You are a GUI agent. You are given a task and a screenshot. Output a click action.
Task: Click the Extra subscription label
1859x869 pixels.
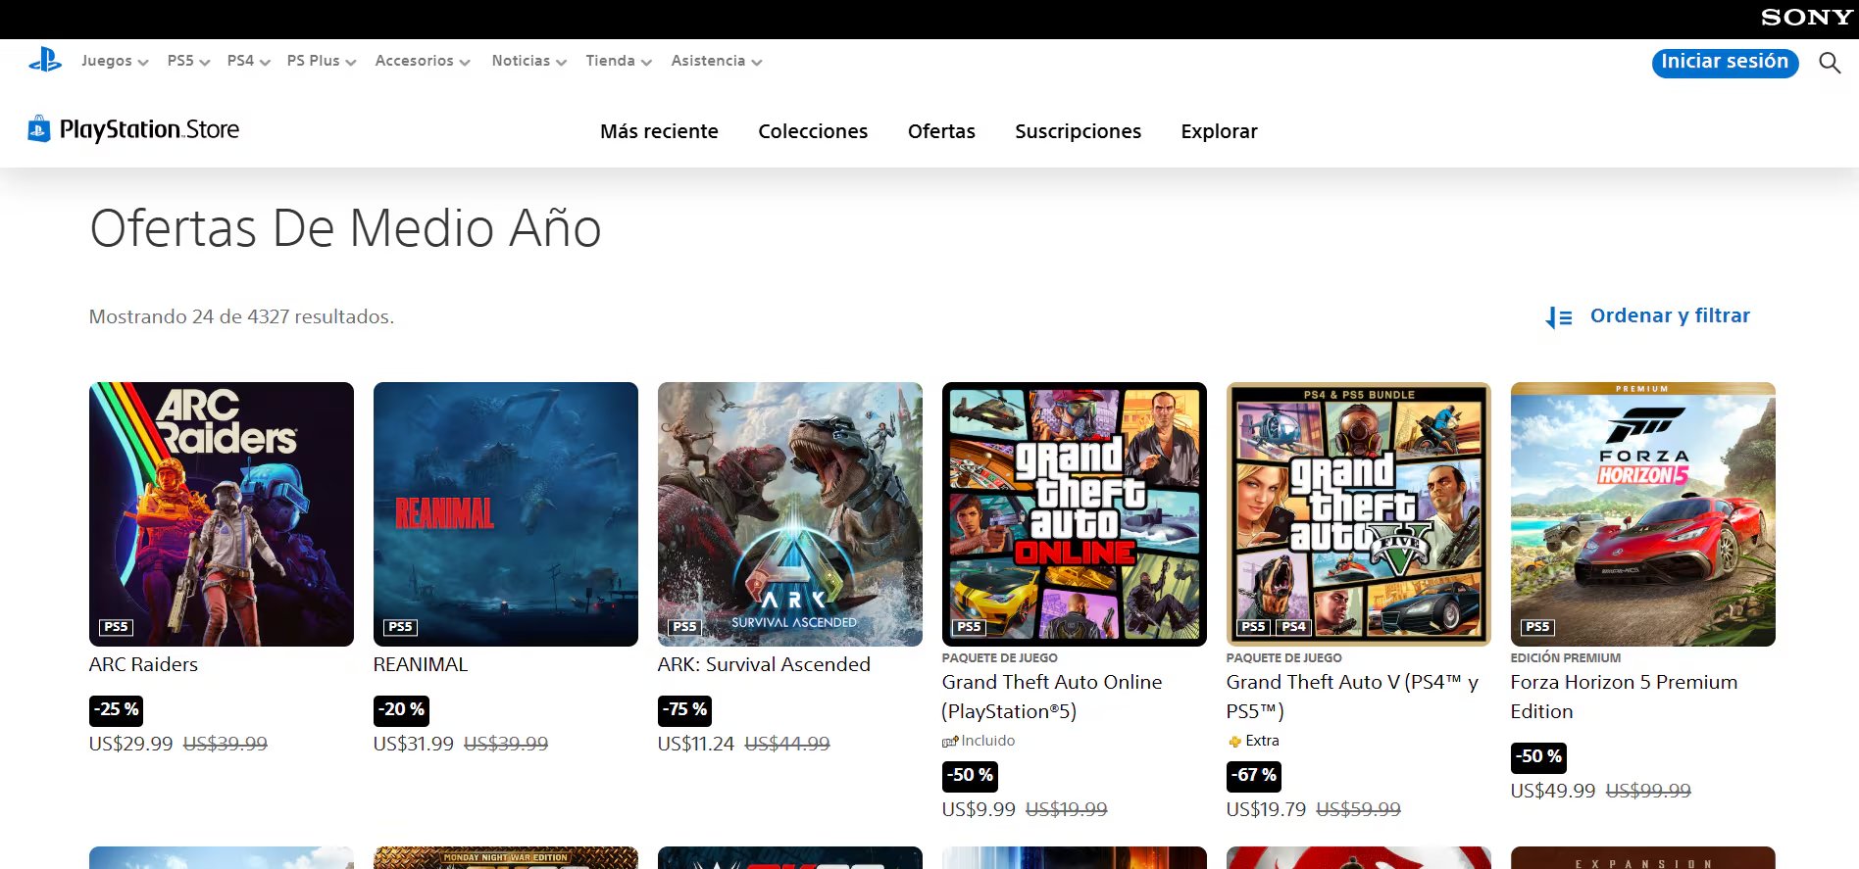pos(1262,741)
